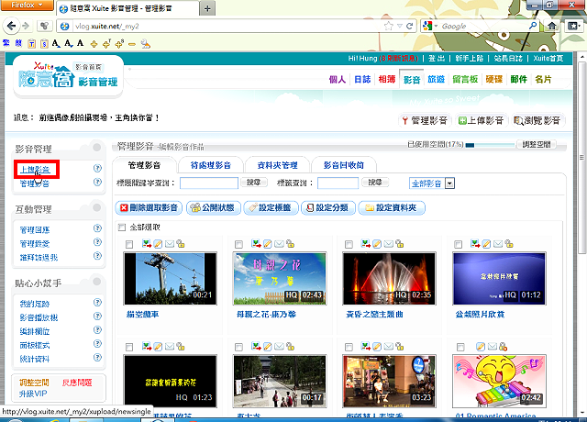Open the Firefox menu dropdown button

27,5
